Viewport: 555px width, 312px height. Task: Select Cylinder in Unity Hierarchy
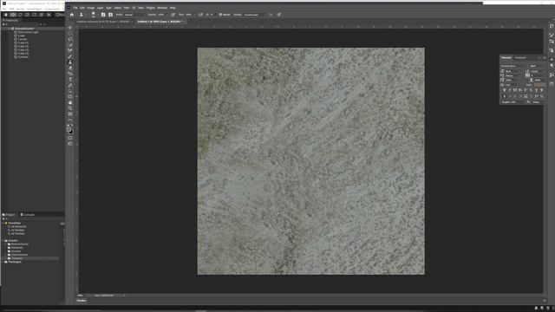(23, 56)
